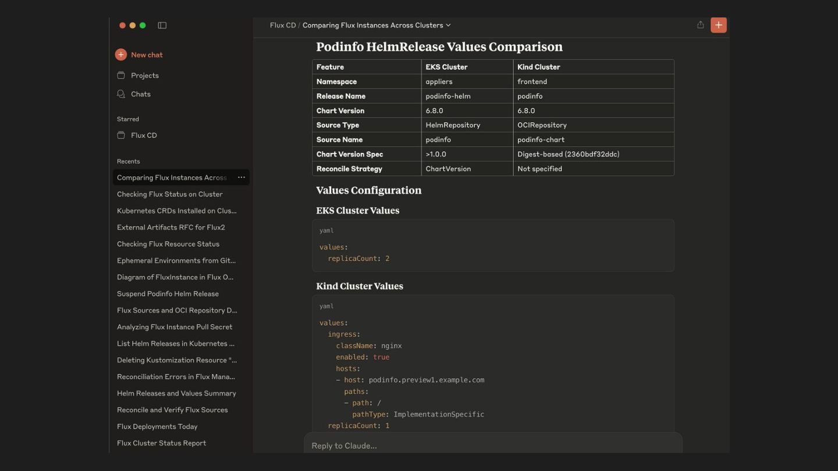Open Flux CD breadcrumb link
Viewport: 838px width, 471px height.
click(283, 26)
